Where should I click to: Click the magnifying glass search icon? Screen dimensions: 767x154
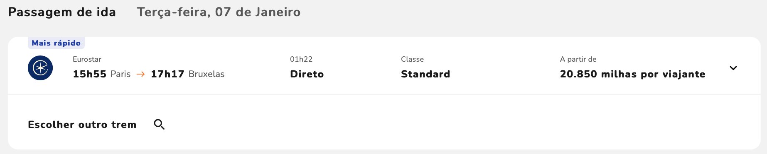coord(159,124)
